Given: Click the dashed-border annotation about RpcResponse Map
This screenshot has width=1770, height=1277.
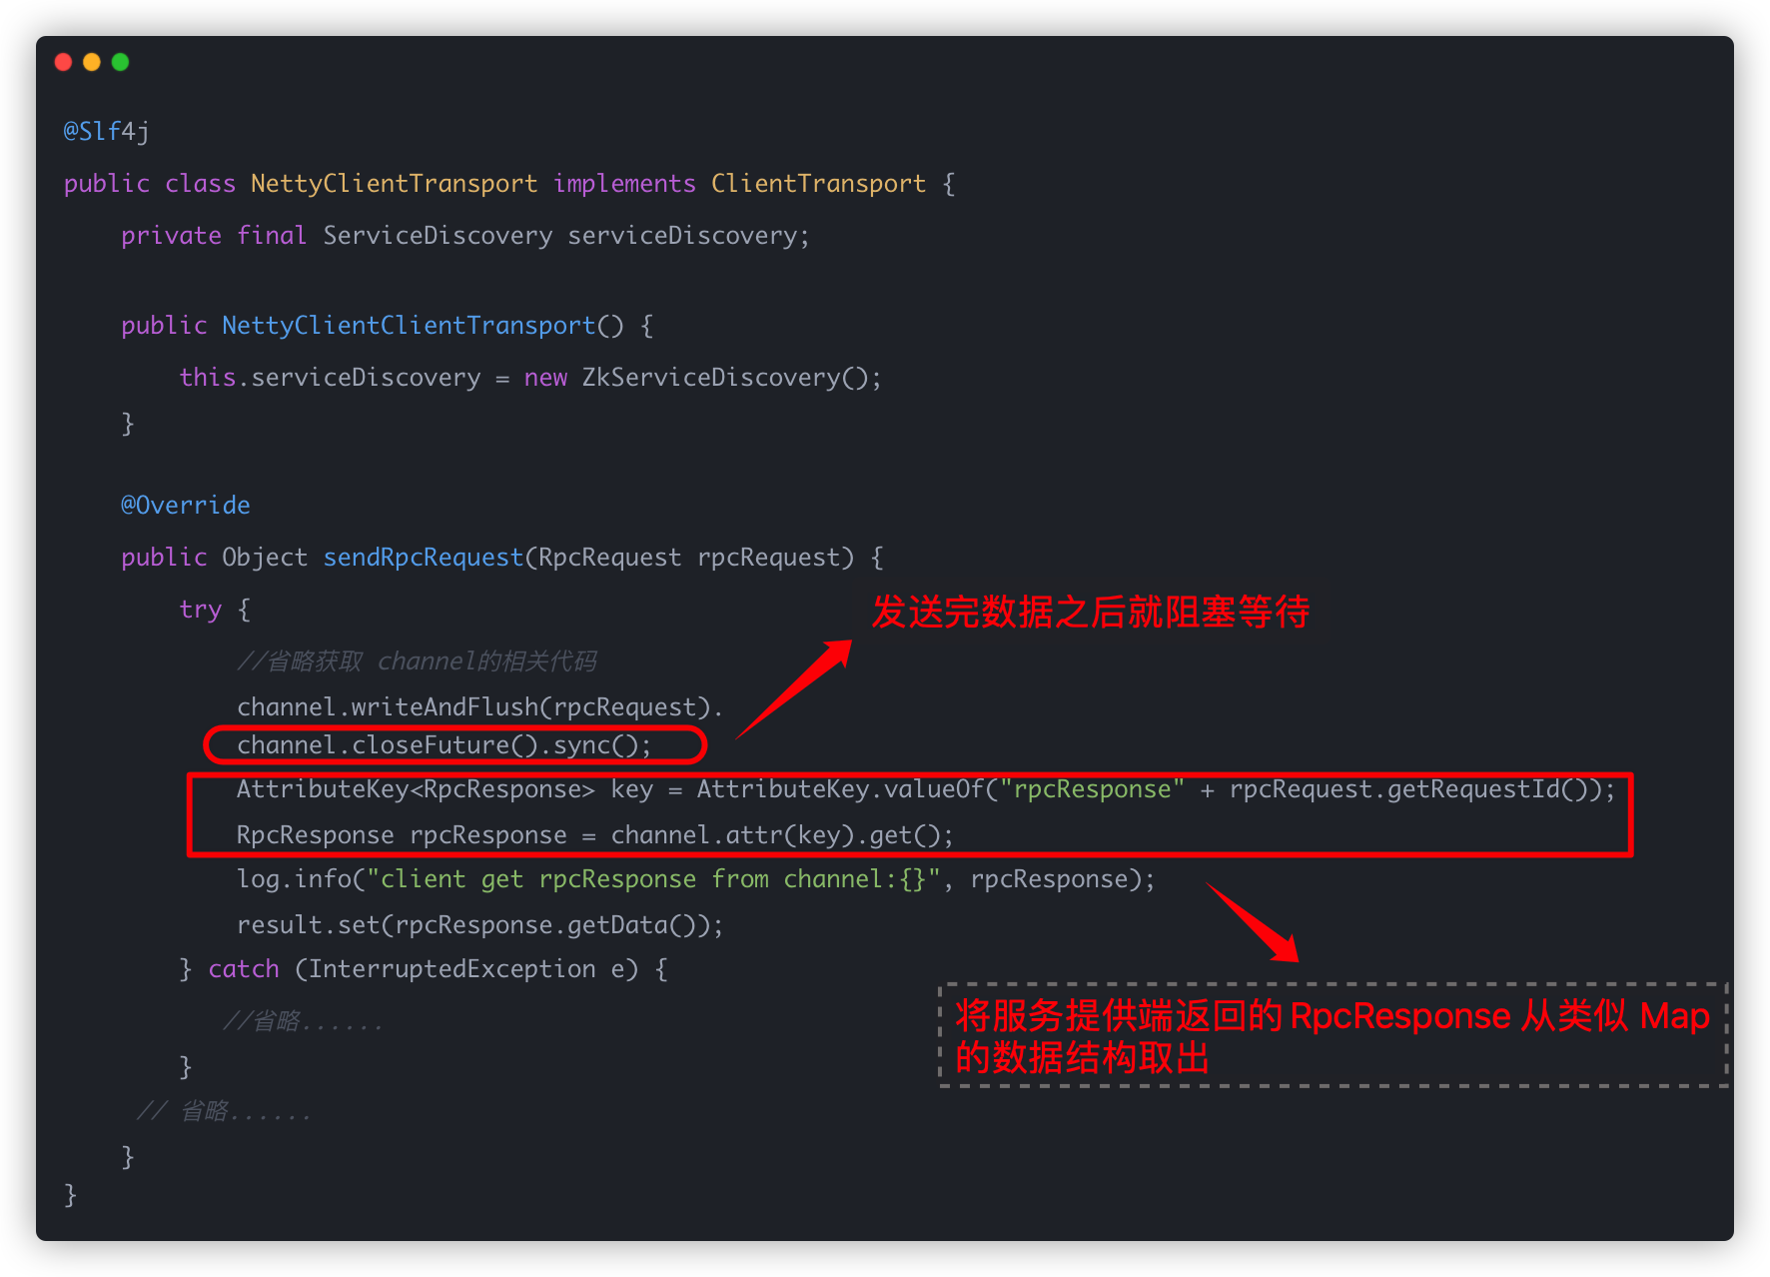Looking at the screenshot, I should (1331, 1035).
